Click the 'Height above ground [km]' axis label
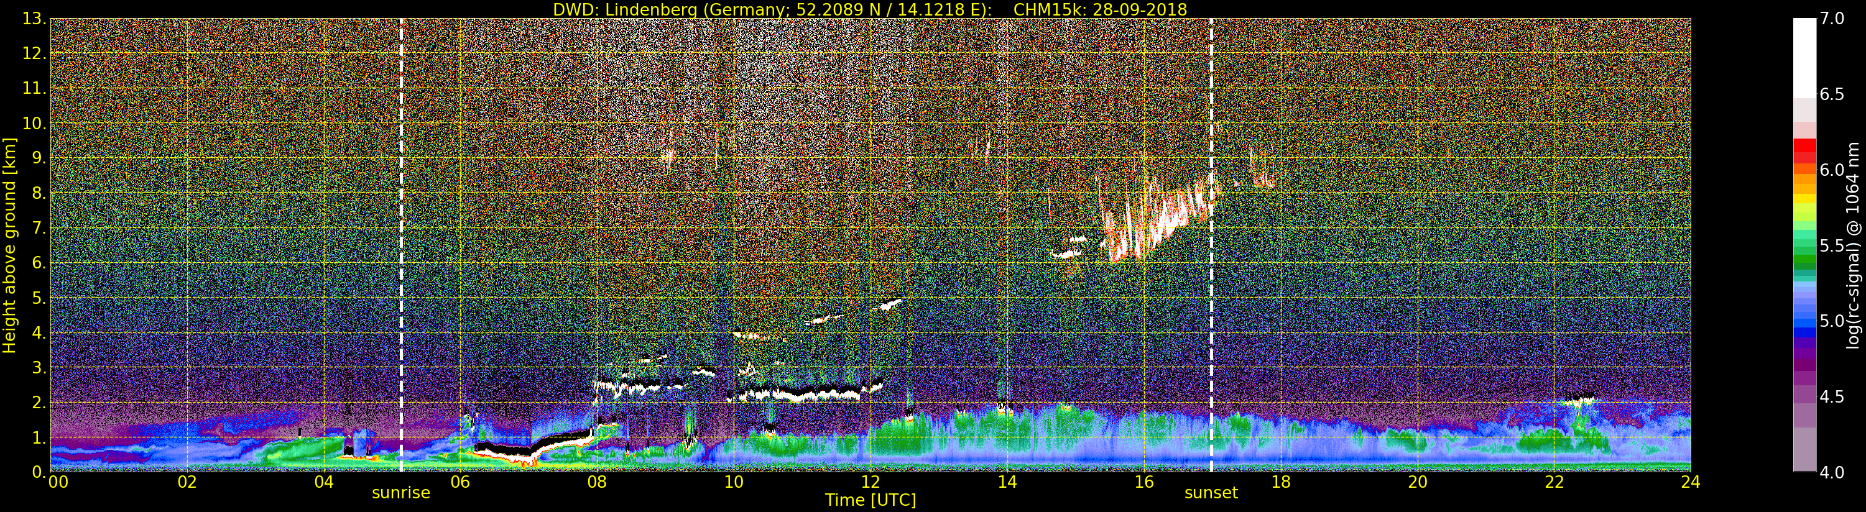Viewport: 1866px width, 512px height. 9,245
